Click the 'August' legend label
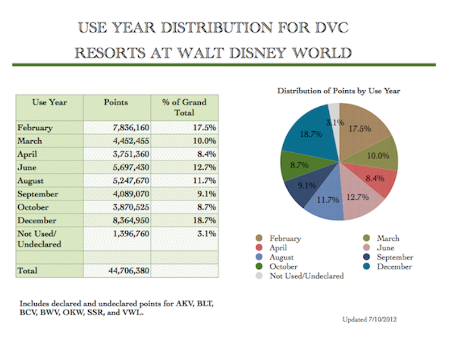The width and height of the screenshot is (455, 352). point(282,257)
